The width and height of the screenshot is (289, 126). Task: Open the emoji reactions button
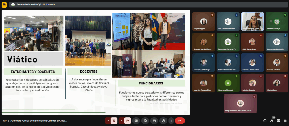pyautogui.click(x=145, y=121)
